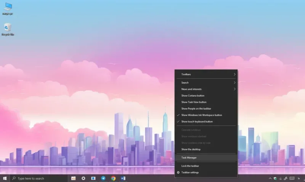Show hidden system tray icons
Image resolution: width=305 pixels, height=182 pixels.
pos(270,178)
